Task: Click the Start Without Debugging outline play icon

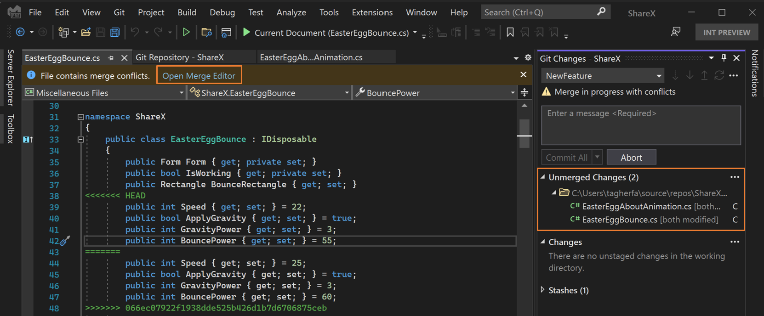Action: (186, 32)
